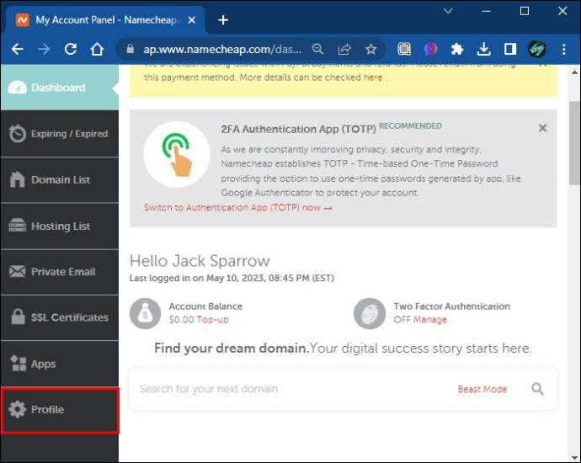
Task: Open the Chrome three-dot menu
Action: (x=563, y=49)
